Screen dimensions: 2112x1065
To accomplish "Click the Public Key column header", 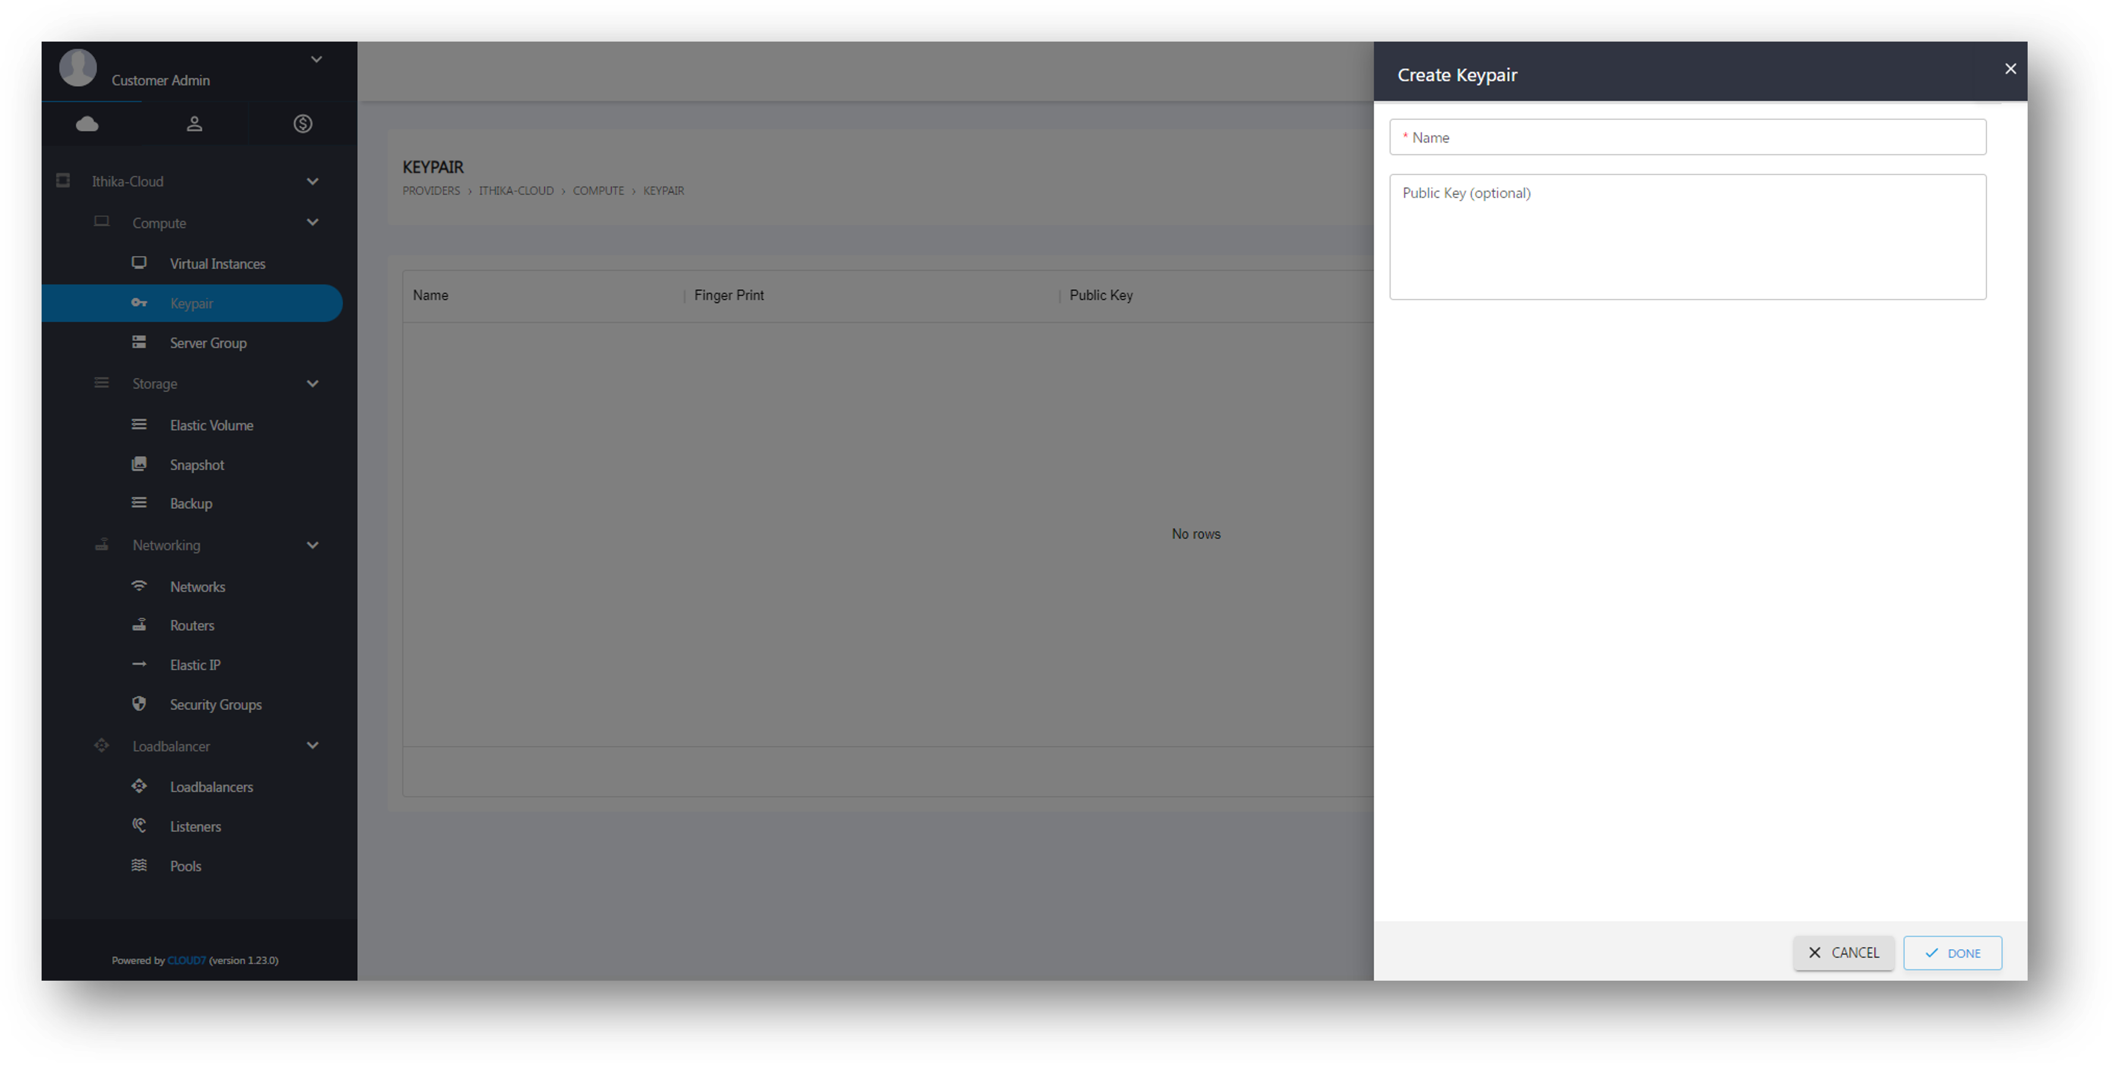I will tap(1101, 295).
